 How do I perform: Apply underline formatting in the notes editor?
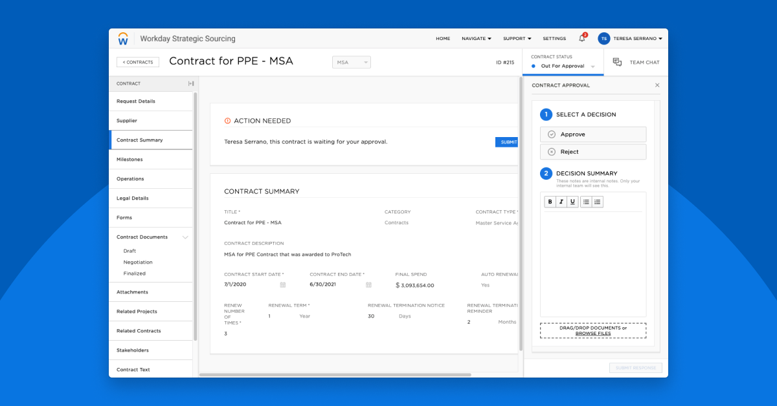572,201
